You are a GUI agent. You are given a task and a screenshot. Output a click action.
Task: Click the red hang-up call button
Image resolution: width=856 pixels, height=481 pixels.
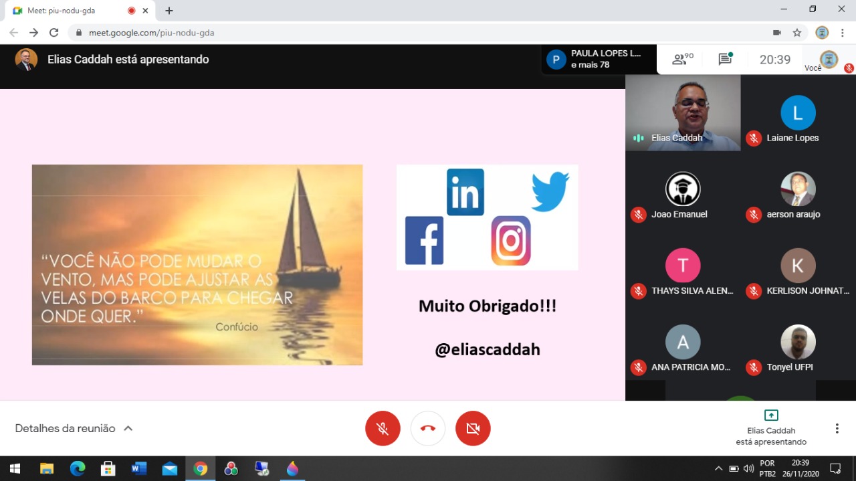pos(428,428)
